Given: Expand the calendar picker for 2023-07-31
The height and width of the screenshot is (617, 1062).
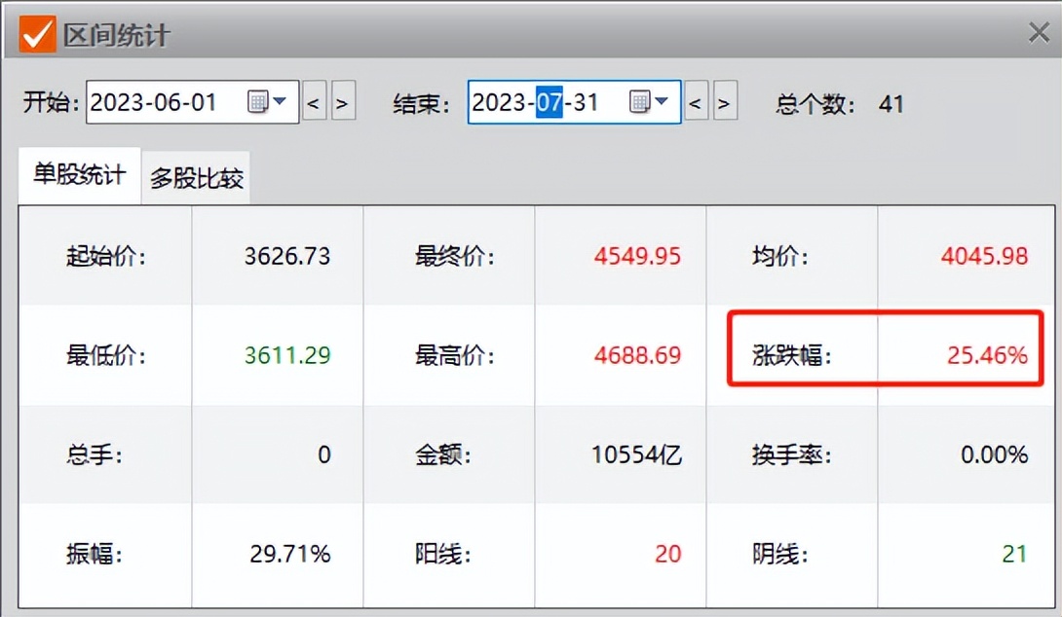Looking at the screenshot, I should [x=662, y=102].
